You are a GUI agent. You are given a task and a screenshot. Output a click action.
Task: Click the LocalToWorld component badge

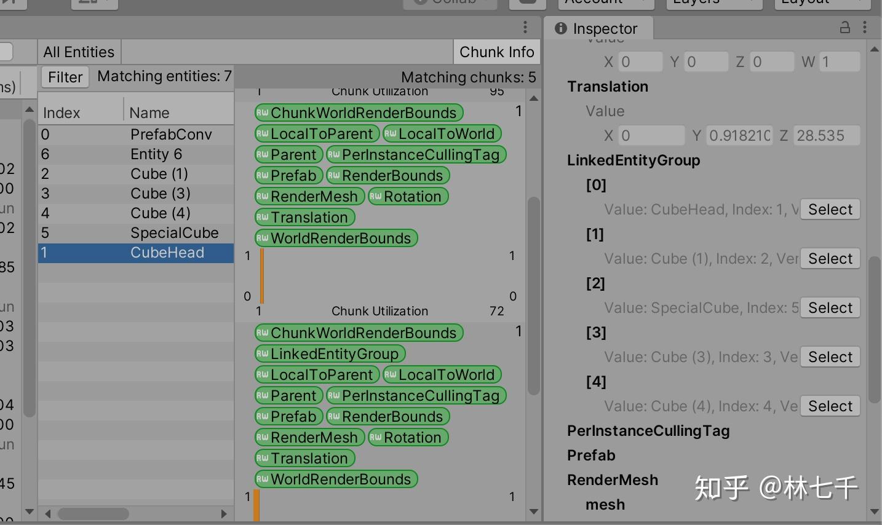443,133
